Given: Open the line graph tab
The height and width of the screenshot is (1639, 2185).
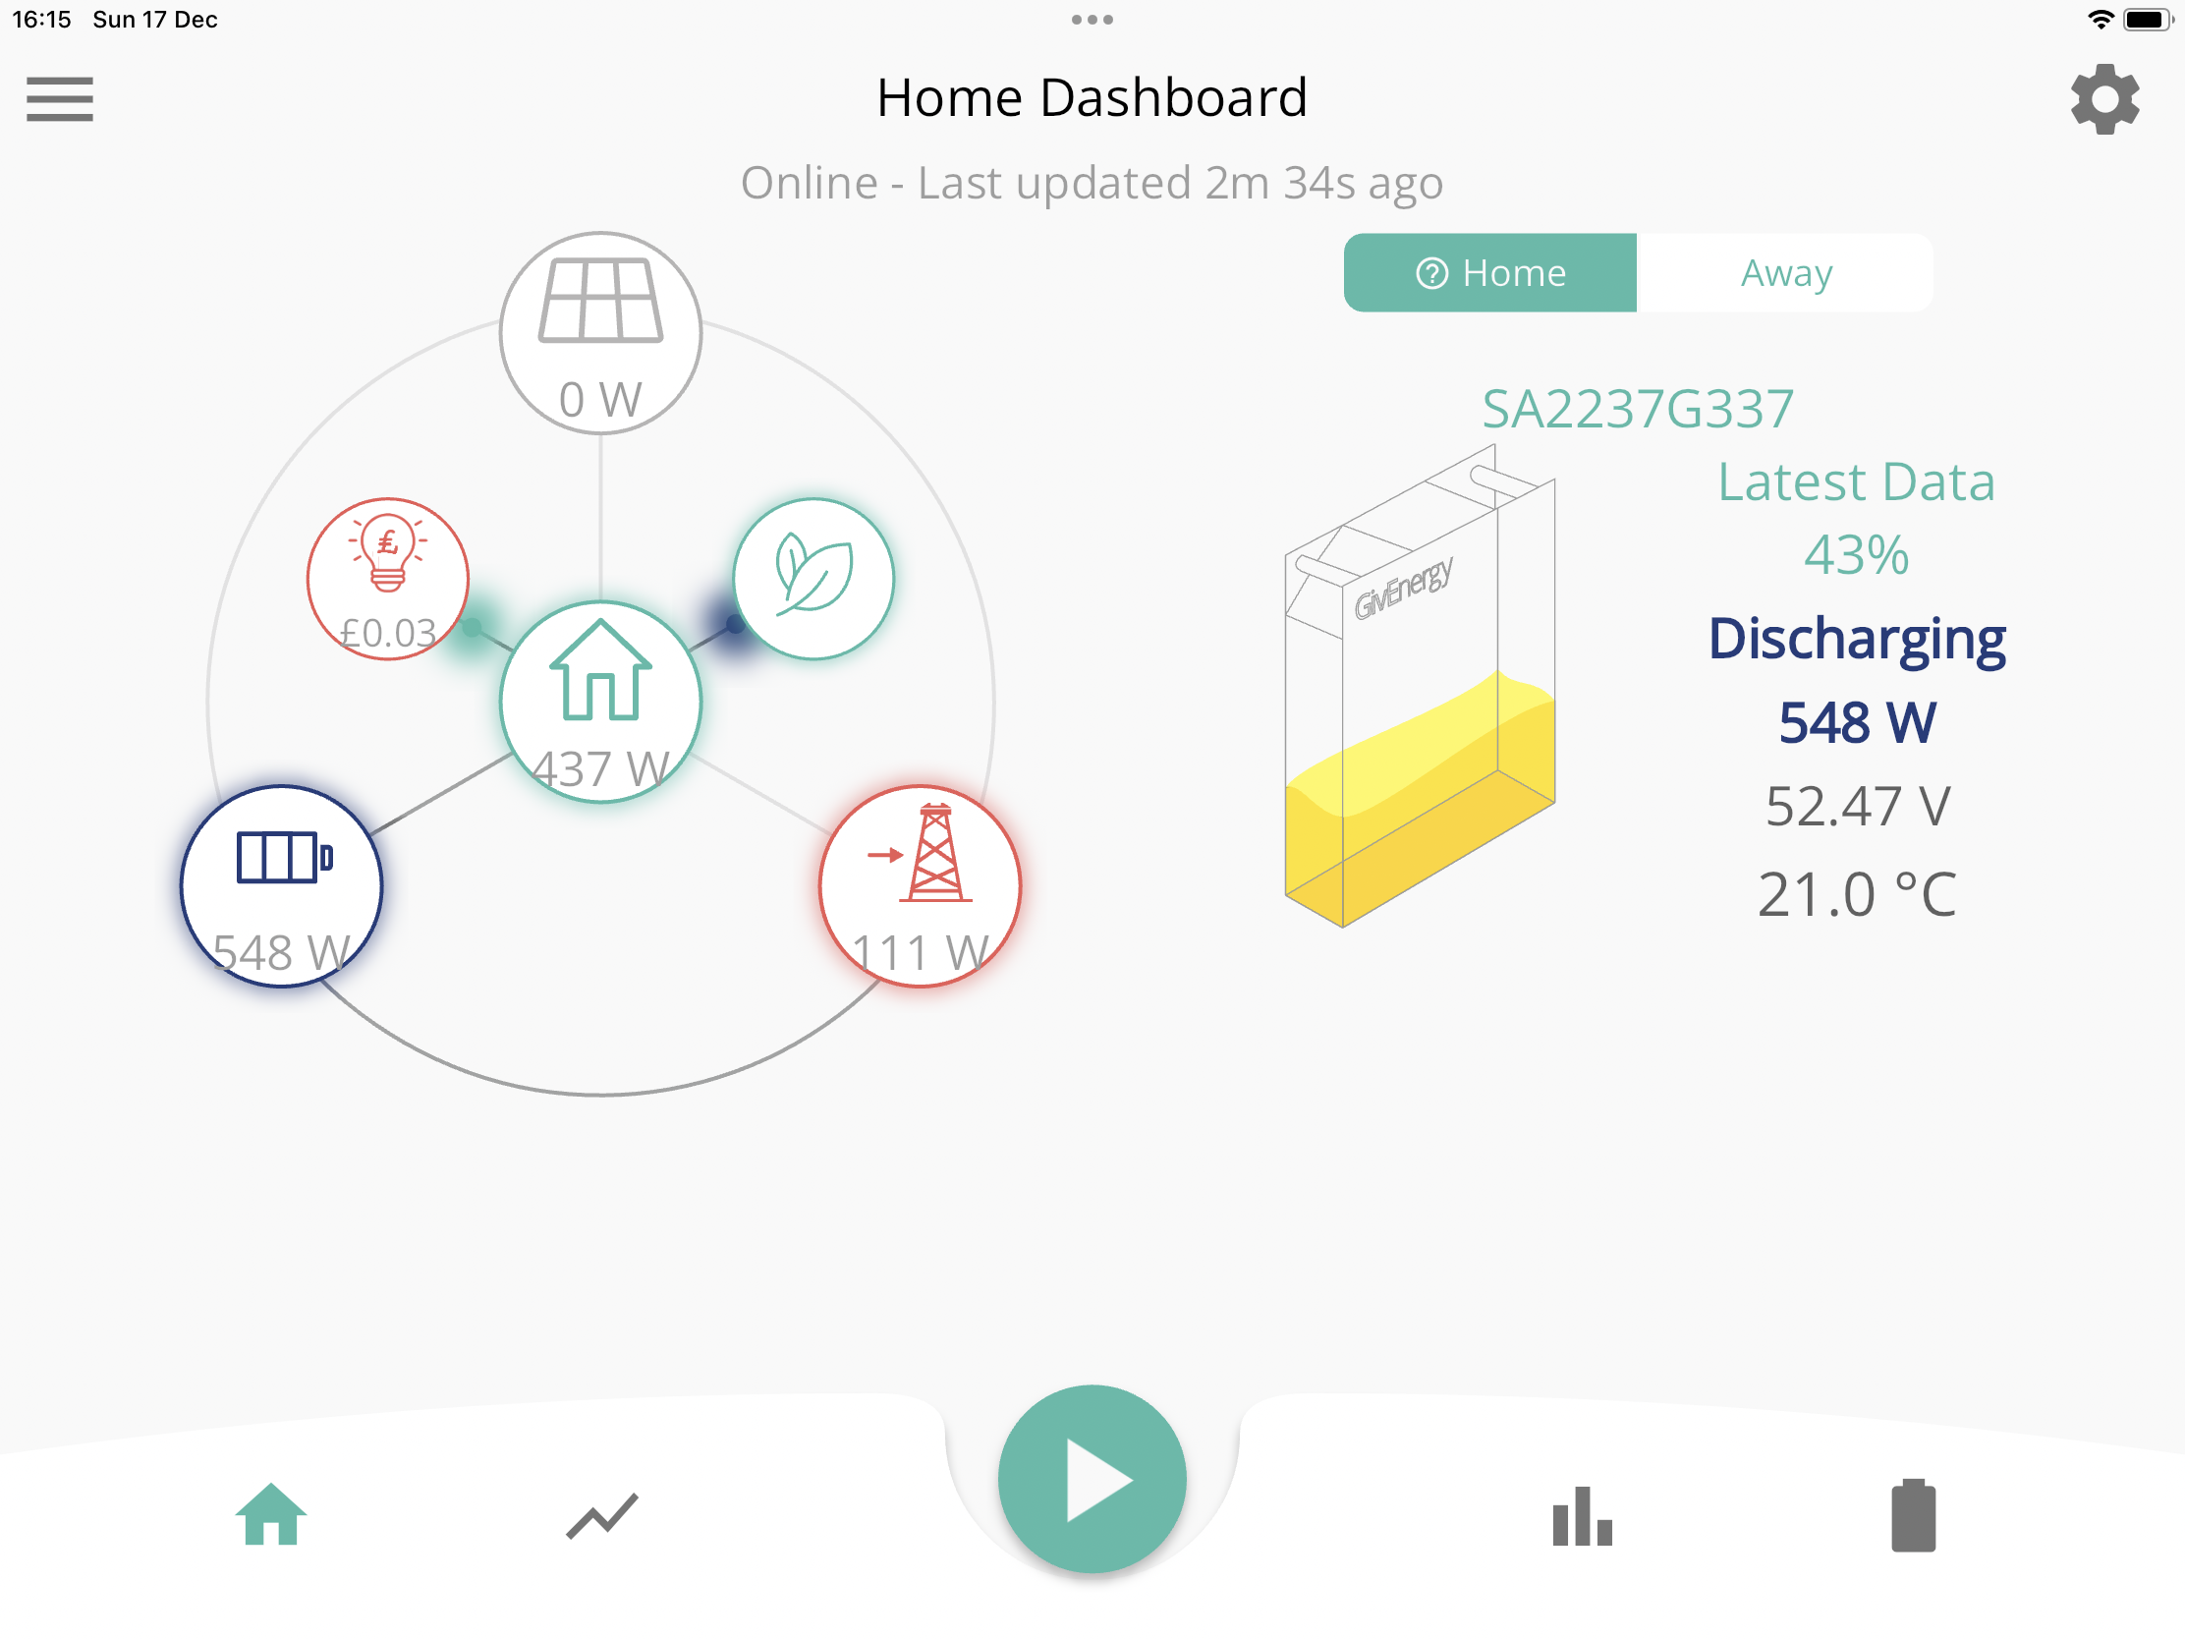Looking at the screenshot, I should tap(602, 1515).
